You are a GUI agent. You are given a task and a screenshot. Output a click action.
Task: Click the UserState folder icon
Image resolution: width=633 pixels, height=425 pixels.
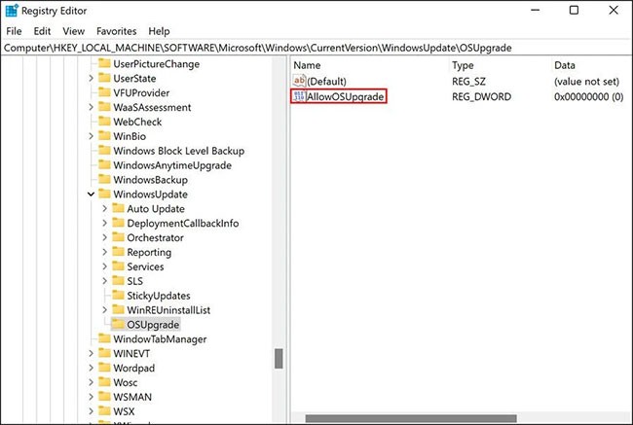click(x=104, y=78)
